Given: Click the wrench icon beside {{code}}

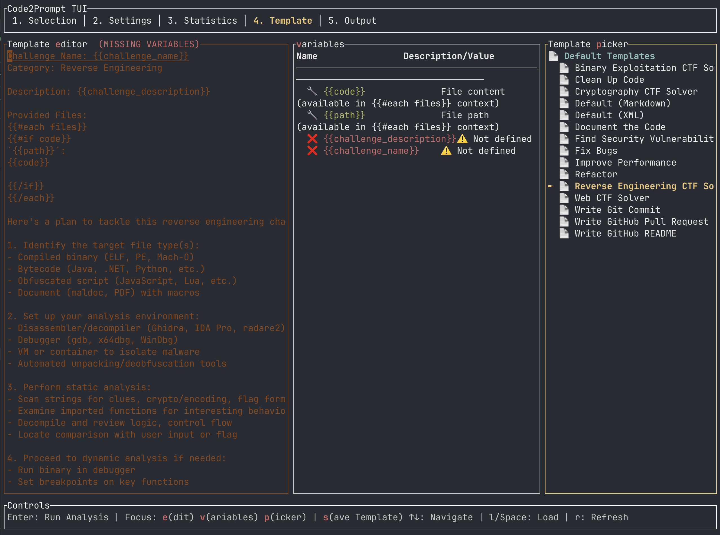Looking at the screenshot, I should tap(312, 92).
